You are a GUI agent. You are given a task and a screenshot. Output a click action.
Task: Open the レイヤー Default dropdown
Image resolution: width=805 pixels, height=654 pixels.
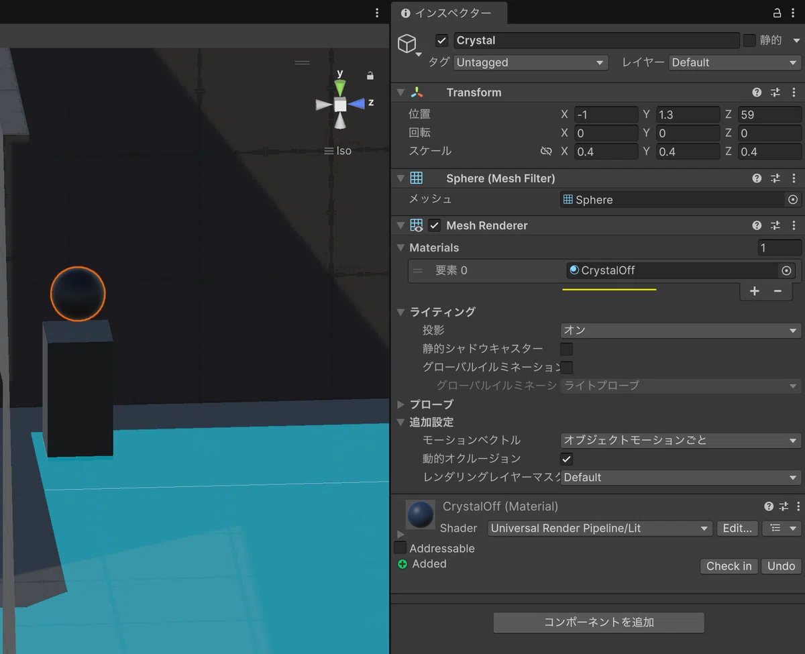tap(735, 62)
